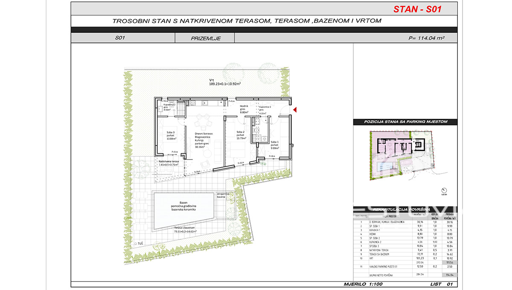Click the red entrance arrow marker

tap(295, 111)
